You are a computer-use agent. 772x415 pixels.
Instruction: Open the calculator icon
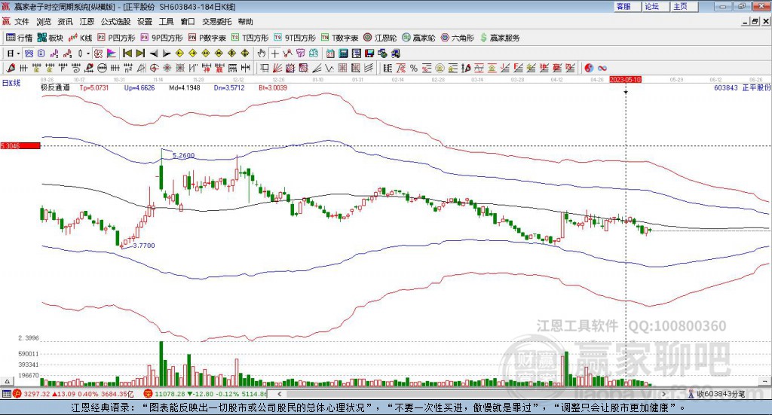point(344,53)
